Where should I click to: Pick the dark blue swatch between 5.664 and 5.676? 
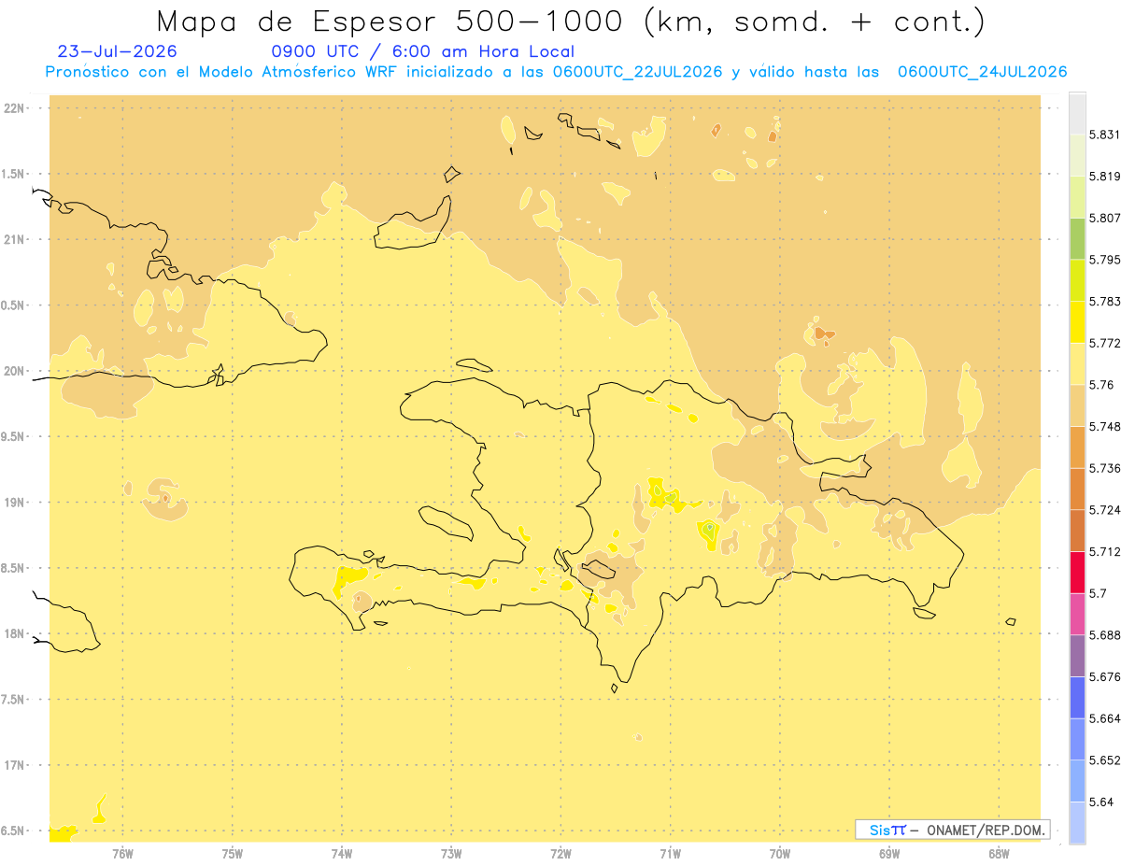pyautogui.click(x=1077, y=697)
